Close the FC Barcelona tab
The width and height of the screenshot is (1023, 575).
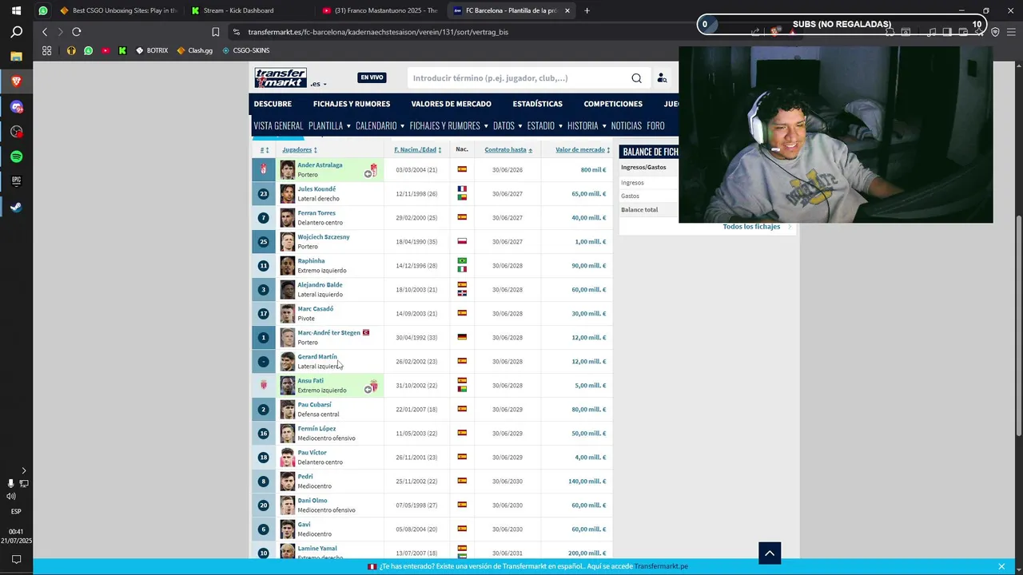567,10
